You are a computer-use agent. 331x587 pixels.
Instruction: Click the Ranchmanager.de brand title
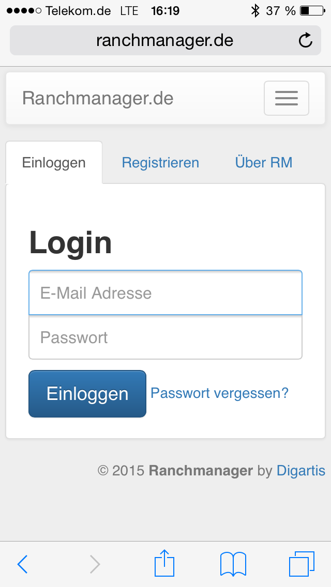click(98, 98)
